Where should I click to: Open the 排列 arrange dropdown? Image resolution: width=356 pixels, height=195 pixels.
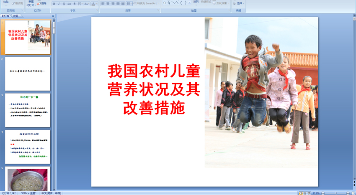[x=196, y=3]
